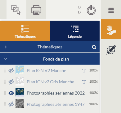Image resolution: width=121 pixels, height=113 pixels.
Task: Click the Photographies aériennes 1947 label
Action: pyautogui.click(x=56, y=104)
